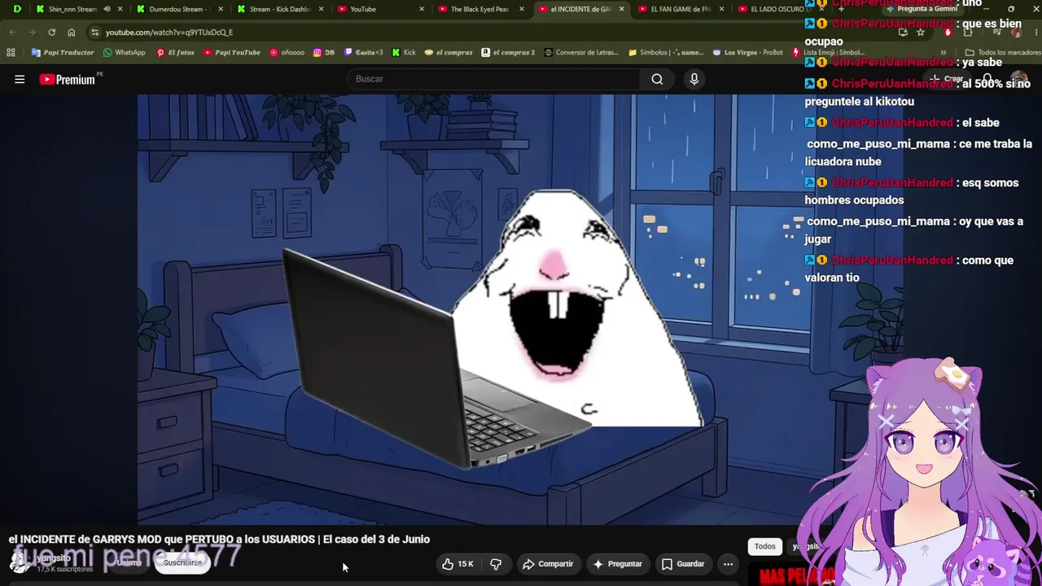This screenshot has height=586, width=1042.
Task: Reload the page in the browser
Action: pyautogui.click(x=51, y=32)
